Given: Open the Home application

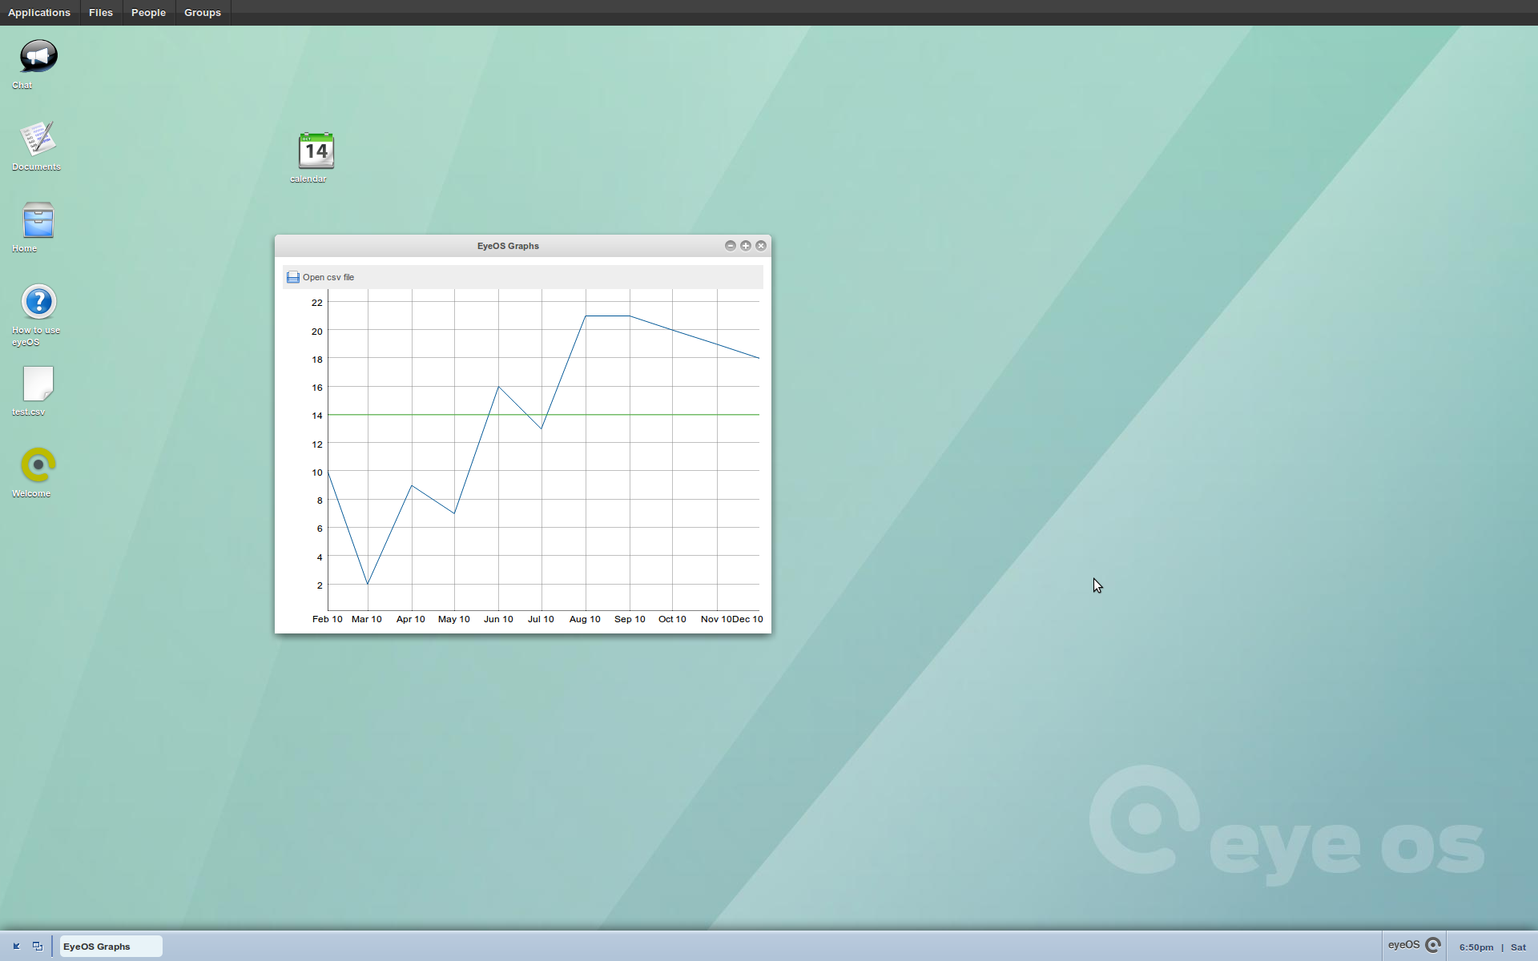Looking at the screenshot, I should (x=38, y=220).
